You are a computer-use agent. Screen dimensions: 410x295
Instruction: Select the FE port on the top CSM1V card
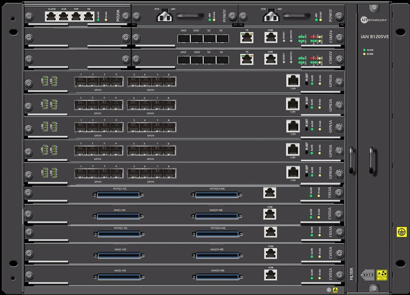tap(247, 38)
